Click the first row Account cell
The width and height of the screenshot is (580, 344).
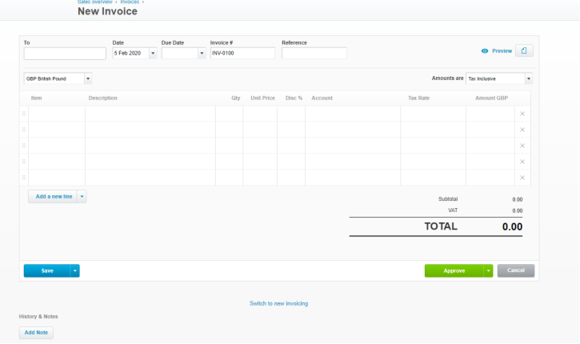353,114
